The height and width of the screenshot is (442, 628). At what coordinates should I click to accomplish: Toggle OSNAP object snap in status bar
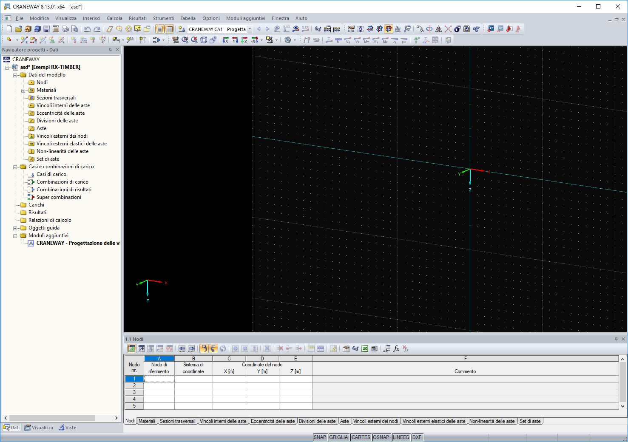[381, 437]
